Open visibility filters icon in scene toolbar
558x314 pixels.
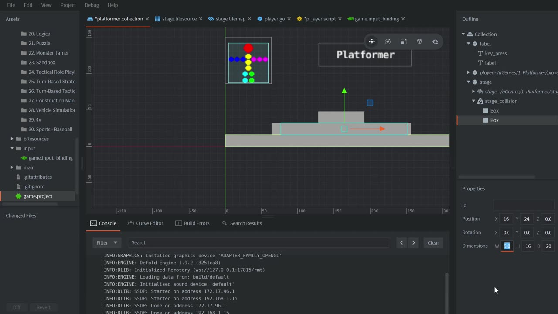click(435, 41)
